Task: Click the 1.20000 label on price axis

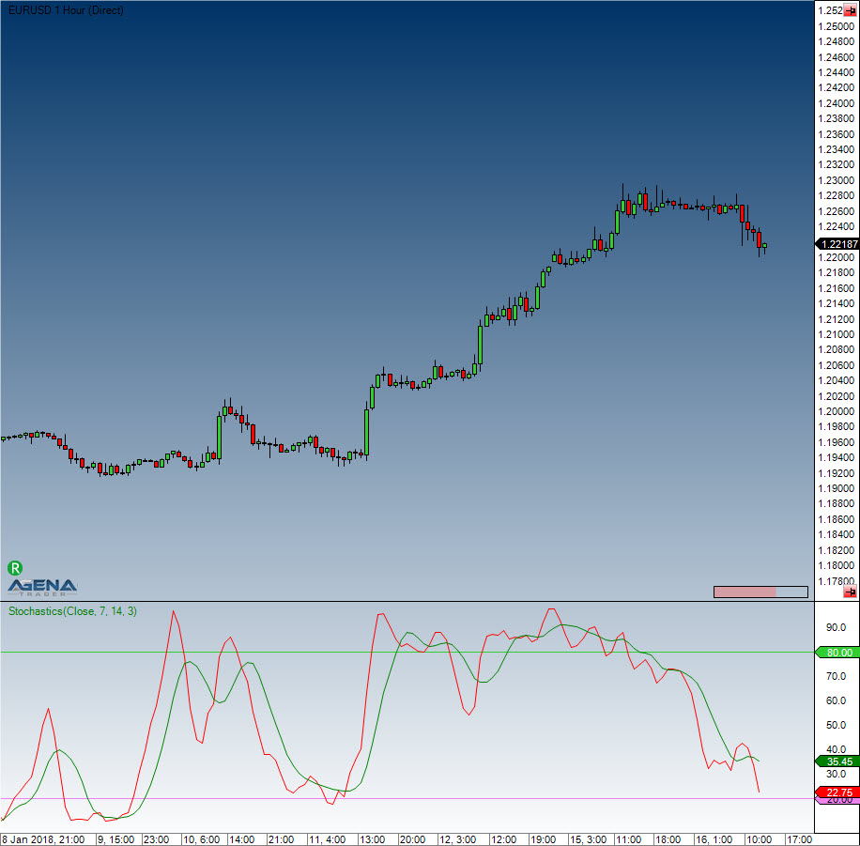Action: (x=835, y=411)
